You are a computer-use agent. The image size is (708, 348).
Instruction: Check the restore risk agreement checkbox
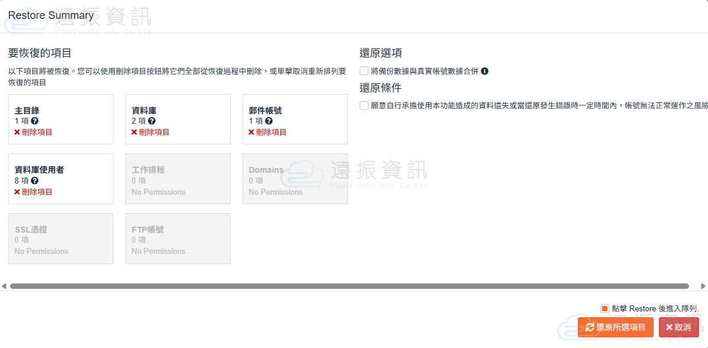pyautogui.click(x=364, y=105)
